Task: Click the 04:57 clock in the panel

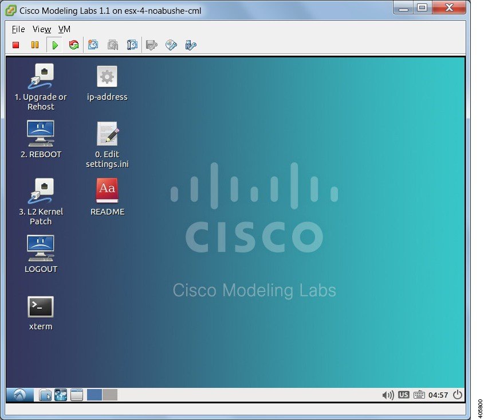Action: (438, 395)
